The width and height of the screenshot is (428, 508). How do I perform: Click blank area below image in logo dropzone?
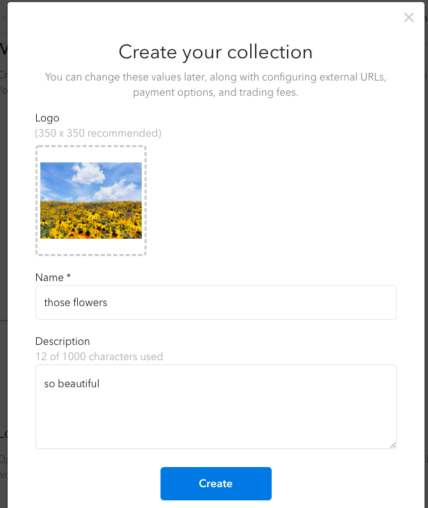(91, 246)
